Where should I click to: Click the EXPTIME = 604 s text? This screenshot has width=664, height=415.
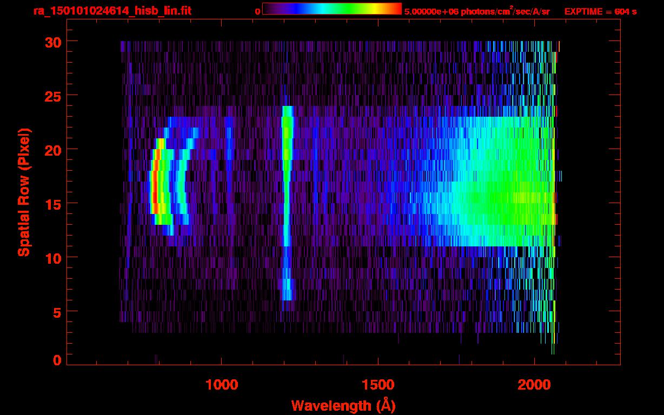[600, 11]
